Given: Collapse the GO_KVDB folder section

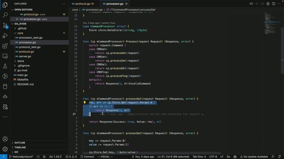Looking at the screenshot, I should click(20, 24).
